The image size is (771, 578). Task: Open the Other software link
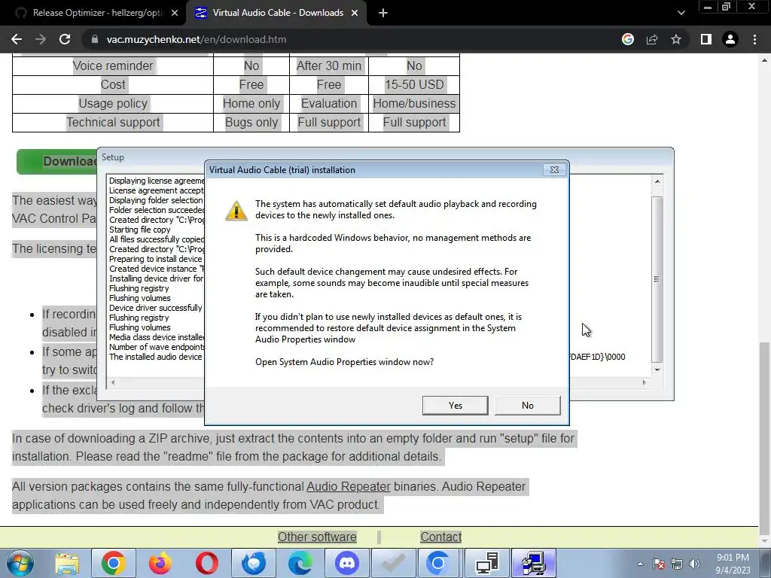point(317,537)
